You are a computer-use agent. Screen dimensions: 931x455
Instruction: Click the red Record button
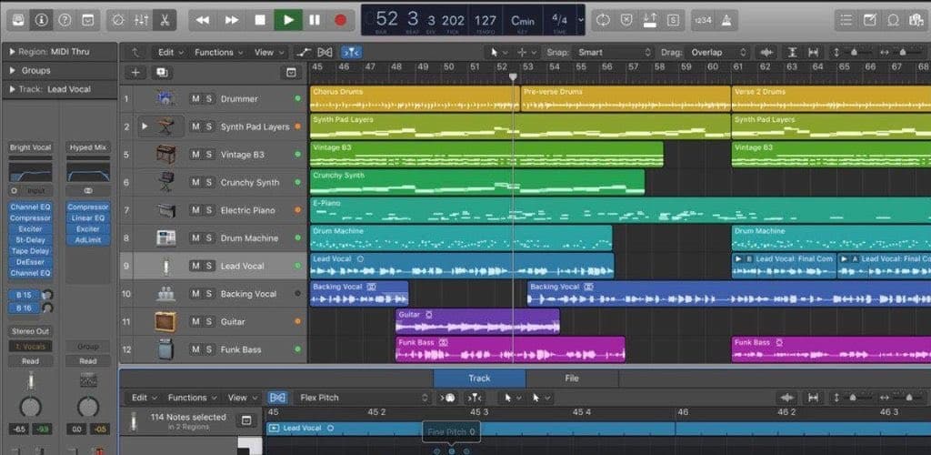click(341, 19)
